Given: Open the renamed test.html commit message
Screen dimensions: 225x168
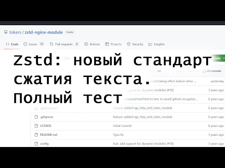Looking at the screenshot, I should point(161,99).
